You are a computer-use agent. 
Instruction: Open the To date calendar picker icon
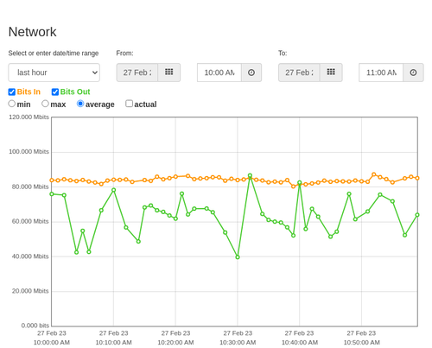click(331, 73)
